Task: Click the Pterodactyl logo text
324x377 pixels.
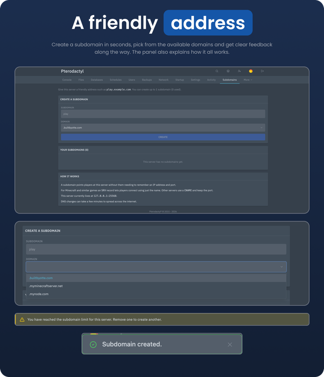Action: [x=72, y=71]
